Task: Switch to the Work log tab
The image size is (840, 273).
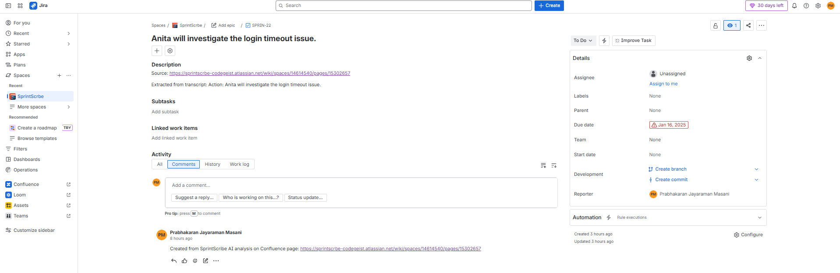Action: point(240,164)
